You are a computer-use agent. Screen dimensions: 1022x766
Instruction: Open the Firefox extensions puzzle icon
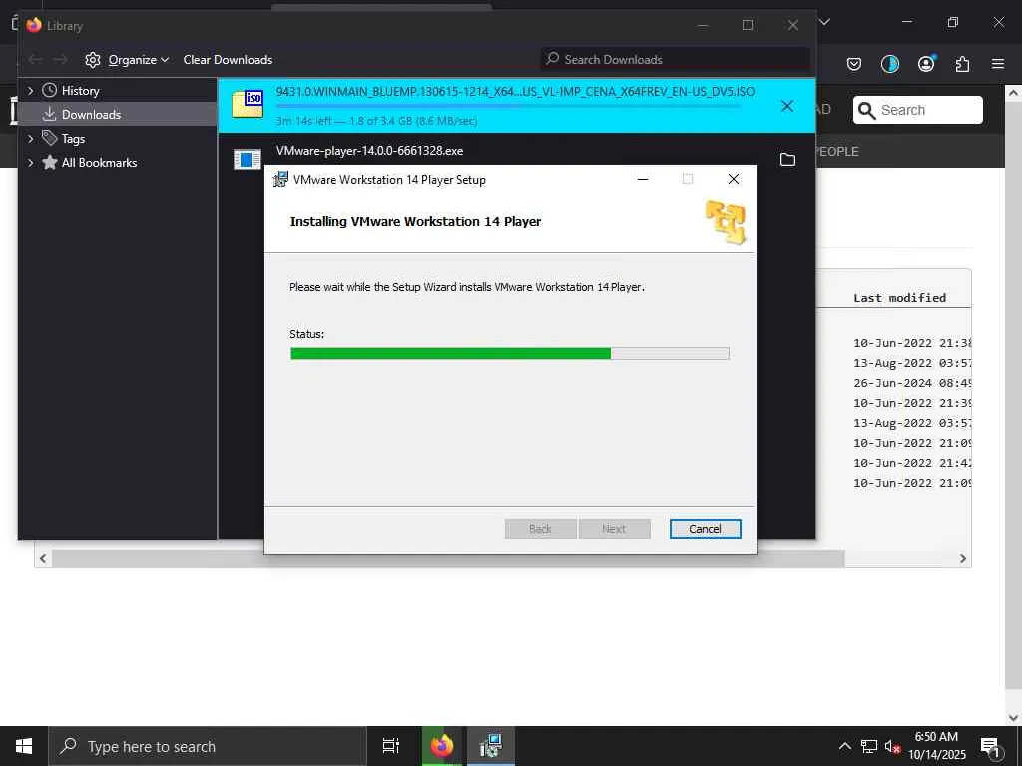pos(962,63)
